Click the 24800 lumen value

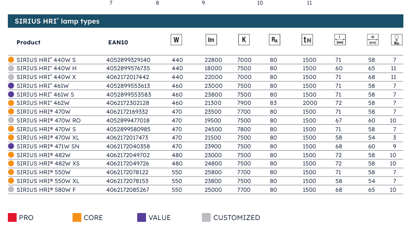213,164
